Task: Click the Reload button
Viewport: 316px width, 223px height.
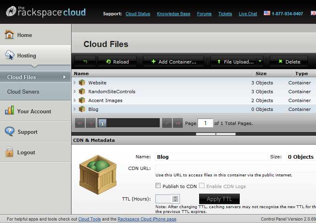Action: 117,61
